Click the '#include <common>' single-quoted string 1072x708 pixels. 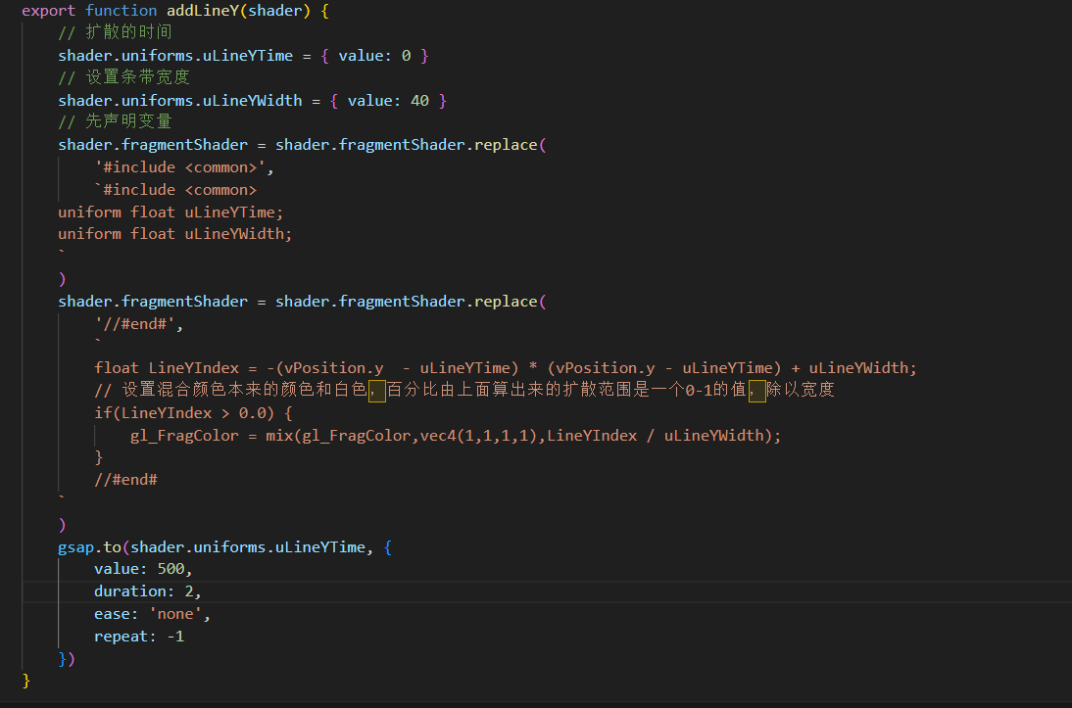[x=184, y=166]
